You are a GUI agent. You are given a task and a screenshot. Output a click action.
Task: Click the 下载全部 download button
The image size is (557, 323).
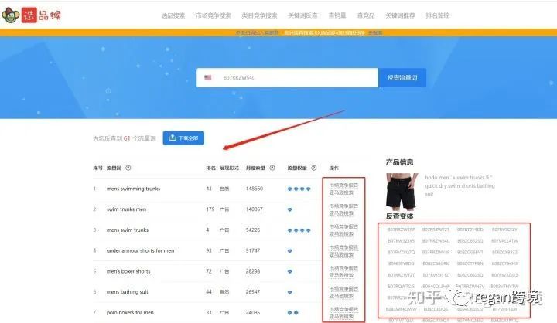(183, 138)
